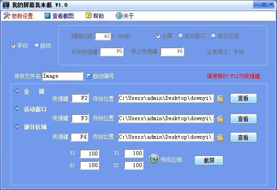Click 查看 button in the F3 row
Screen dimensions: 277x190
tap(243, 119)
